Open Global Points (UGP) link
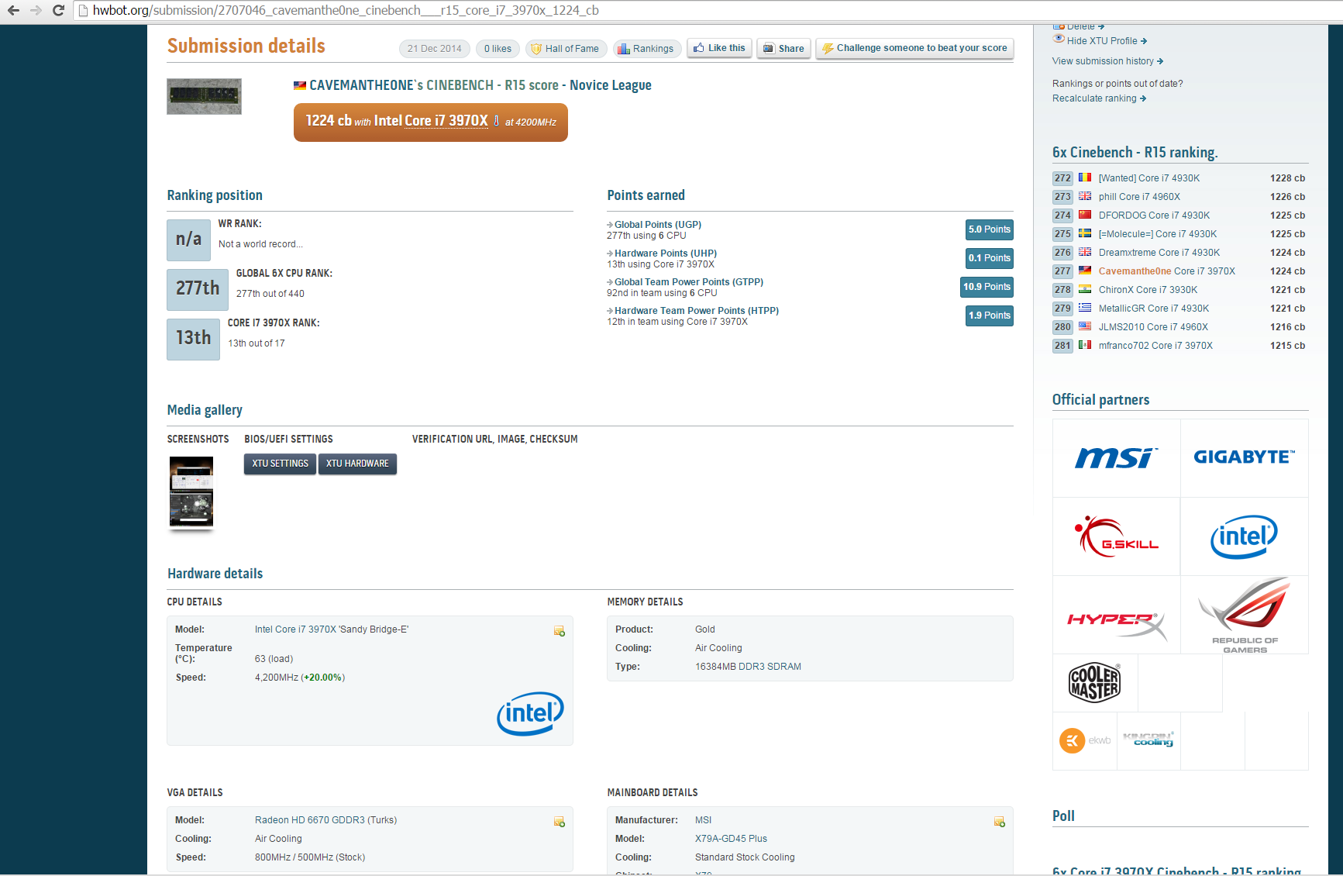Image resolution: width=1343 pixels, height=876 pixels. point(657,225)
